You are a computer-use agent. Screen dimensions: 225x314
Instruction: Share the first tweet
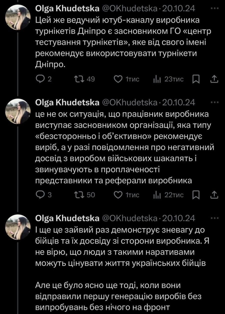point(214,79)
